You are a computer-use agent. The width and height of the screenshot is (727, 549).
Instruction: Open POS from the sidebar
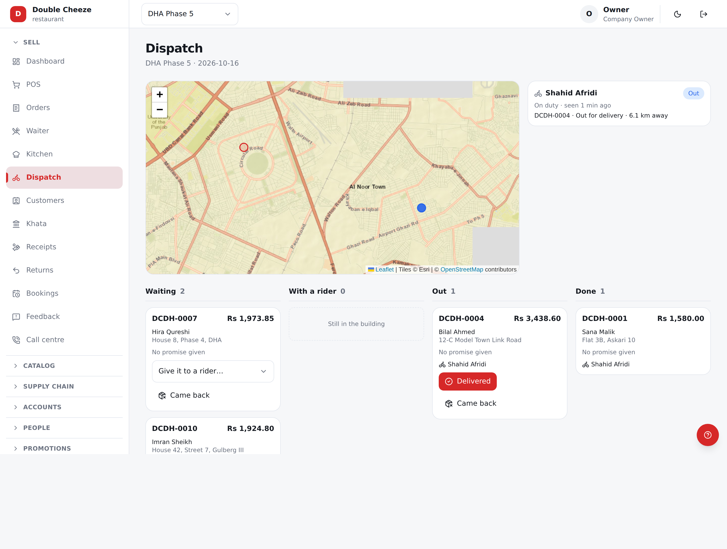tap(64, 85)
